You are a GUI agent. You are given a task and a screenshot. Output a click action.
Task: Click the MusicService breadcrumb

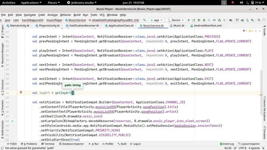tap(76, 20)
